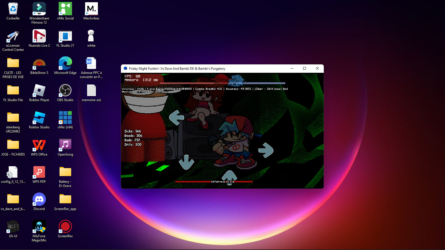Maximize the Friday Night Funkin' window
Image resolution: width=445 pixels, height=250 pixels.
(x=305, y=68)
